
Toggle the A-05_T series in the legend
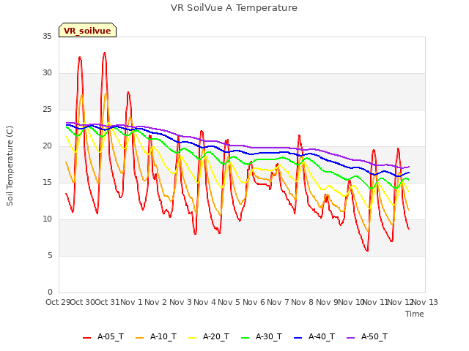tap(103, 337)
